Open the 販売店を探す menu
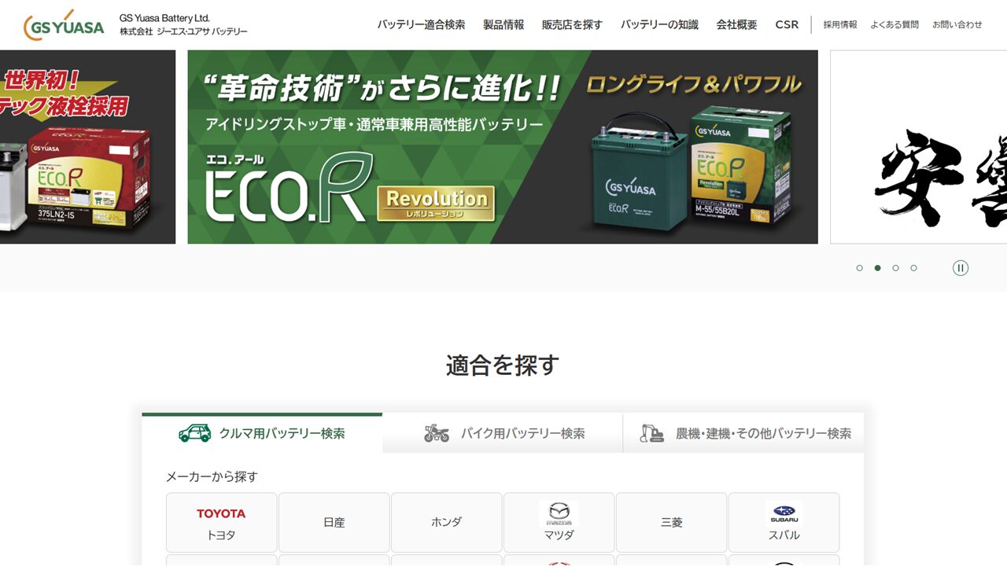This screenshot has width=1007, height=566. point(572,24)
